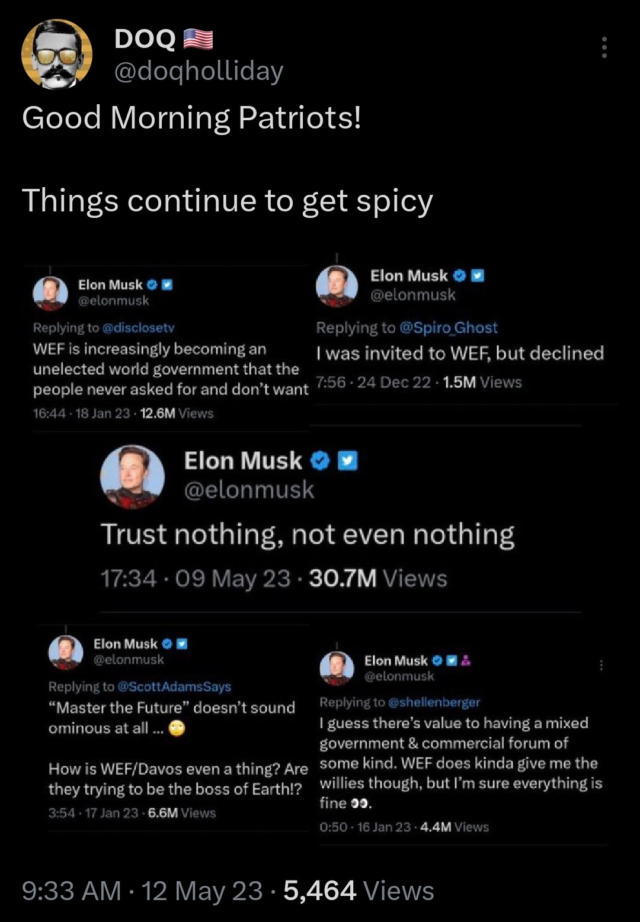Viewport: 640px width, 922px height.
Task: Open the @shellenberger mention link
Action: point(434,702)
